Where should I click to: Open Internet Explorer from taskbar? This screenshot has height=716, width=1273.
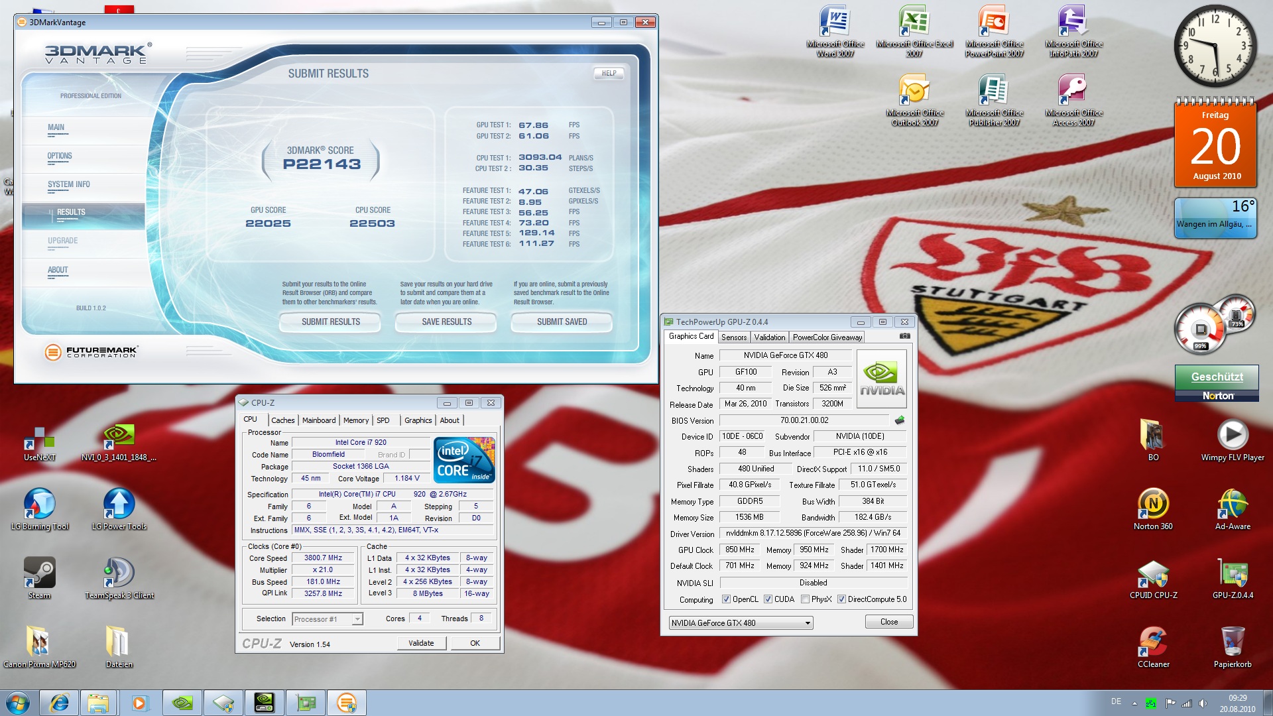pos(59,703)
